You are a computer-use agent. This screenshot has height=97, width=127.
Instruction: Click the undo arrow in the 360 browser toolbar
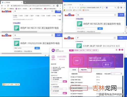pyautogui.click(x=75, y=8)
